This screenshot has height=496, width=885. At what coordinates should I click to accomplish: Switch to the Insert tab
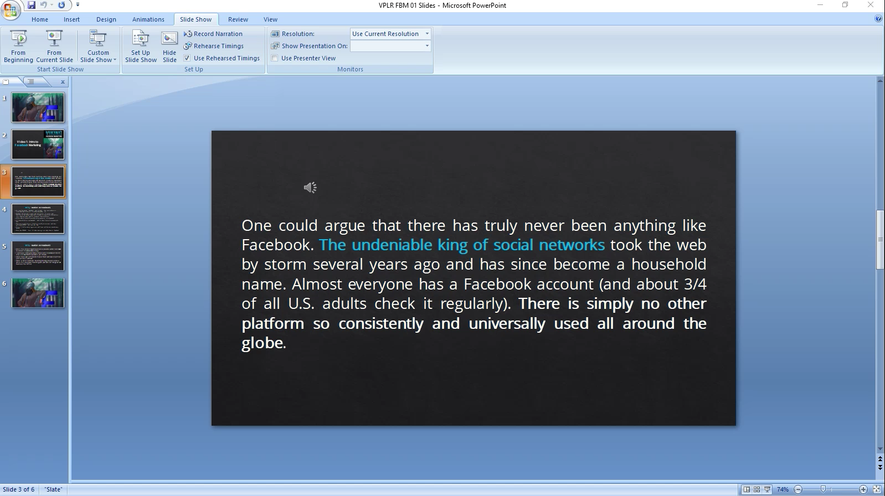point(71,19)
